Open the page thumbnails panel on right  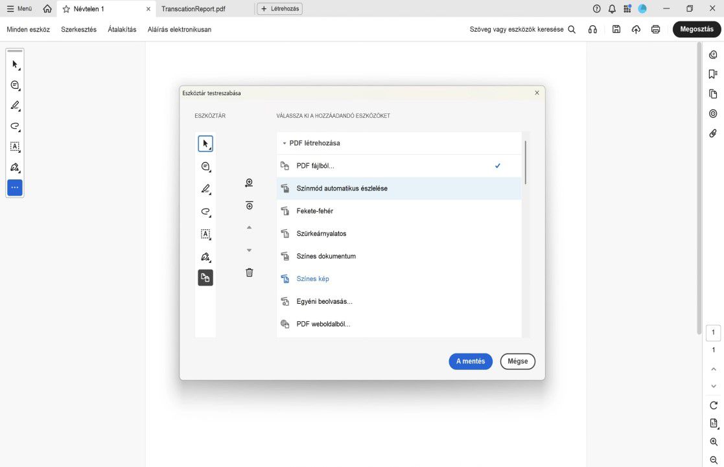pyautogui.click(x=714, y=94)
